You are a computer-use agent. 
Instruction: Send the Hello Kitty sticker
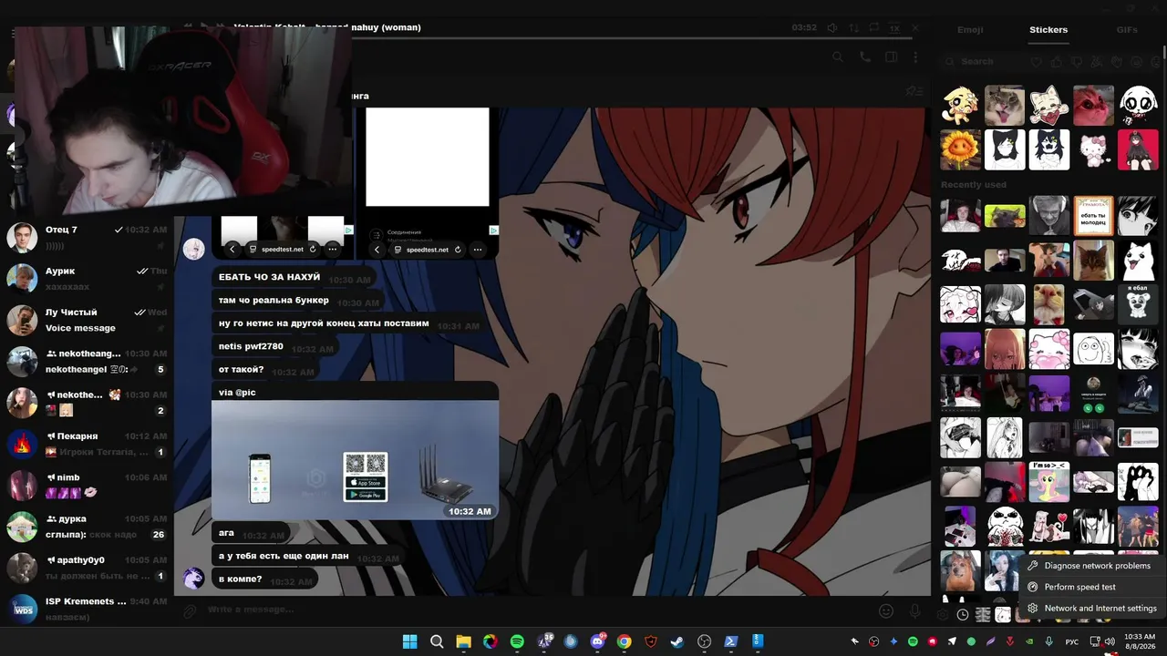(x=1093, y=149)
